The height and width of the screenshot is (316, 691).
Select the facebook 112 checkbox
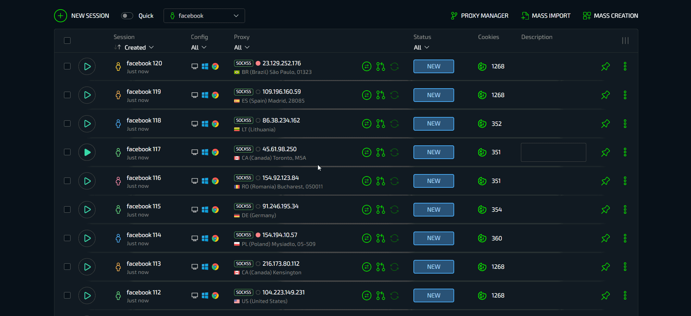[67, 295]
